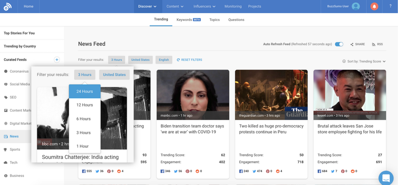Open the notifications bell
The width and height of the screenshot is (398, 185).
tap(374, 7)
